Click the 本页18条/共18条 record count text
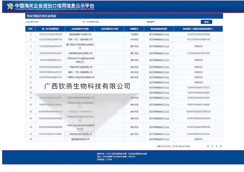This screenshot has height=172, width=244. (x=181, y=146)
